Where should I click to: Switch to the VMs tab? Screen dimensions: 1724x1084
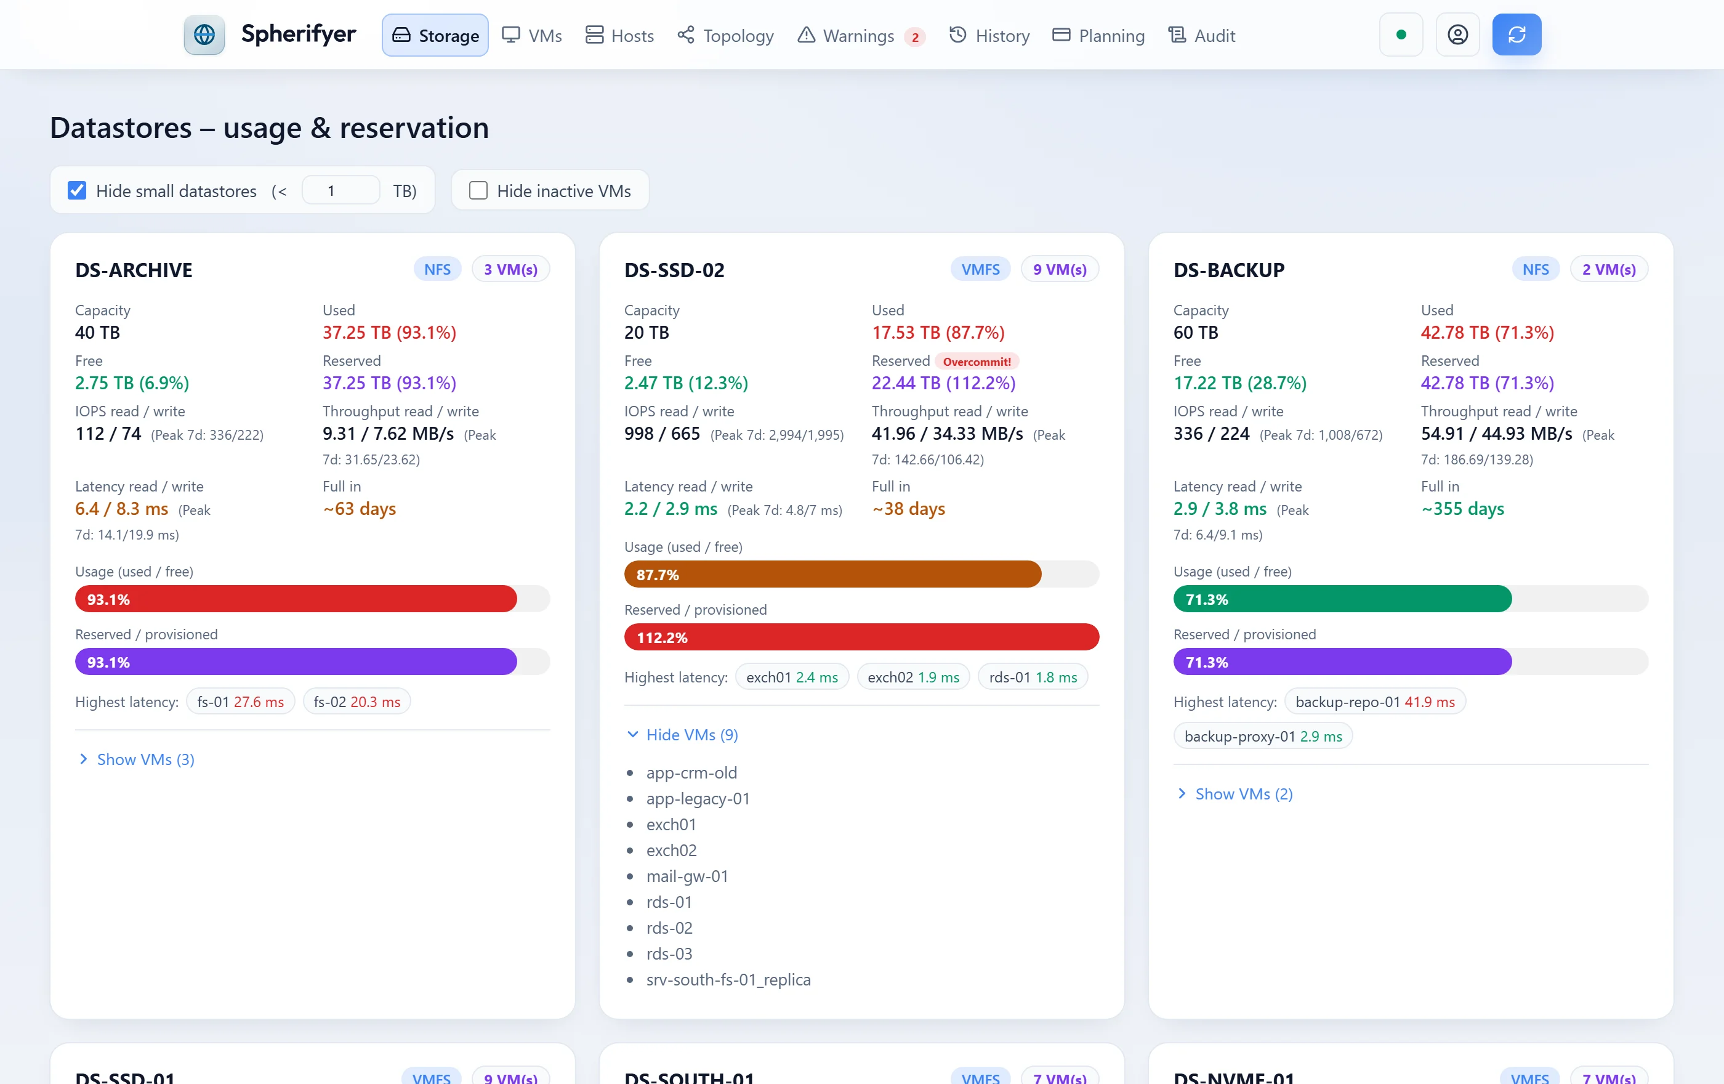[x=532, y=35]
